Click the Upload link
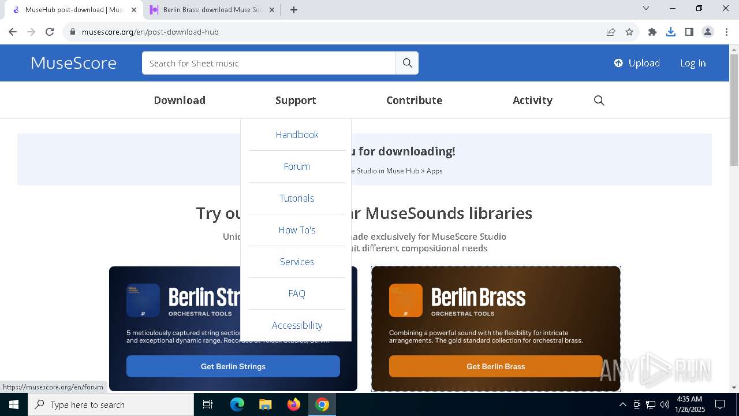Viewport: 739px width, 416px height. tap(637, 63)
